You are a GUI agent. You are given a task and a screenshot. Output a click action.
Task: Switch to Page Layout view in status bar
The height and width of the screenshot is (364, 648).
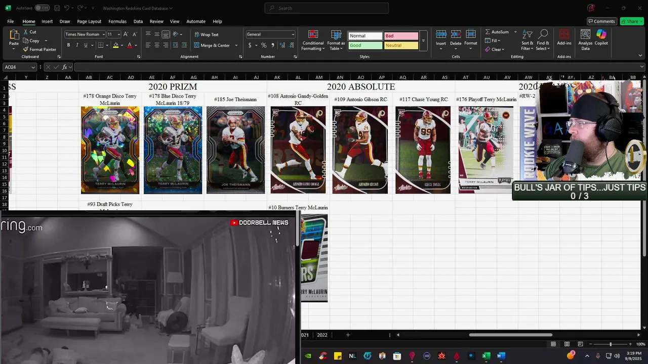[x=567, y=344]
